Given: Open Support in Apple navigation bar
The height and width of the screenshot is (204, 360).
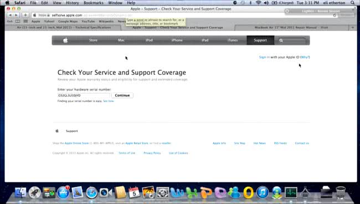Looking at the screenshot, I should [260, 40].
